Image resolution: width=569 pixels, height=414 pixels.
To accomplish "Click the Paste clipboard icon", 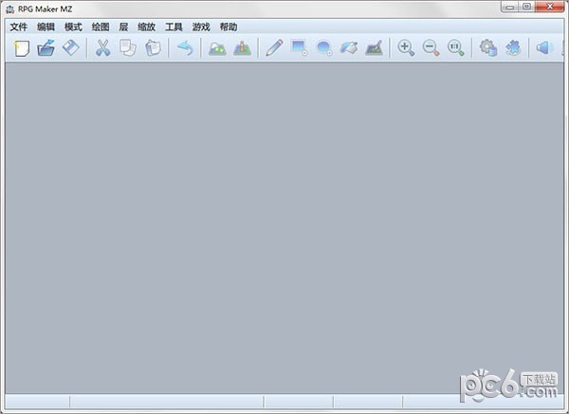I will coord(153,48).
